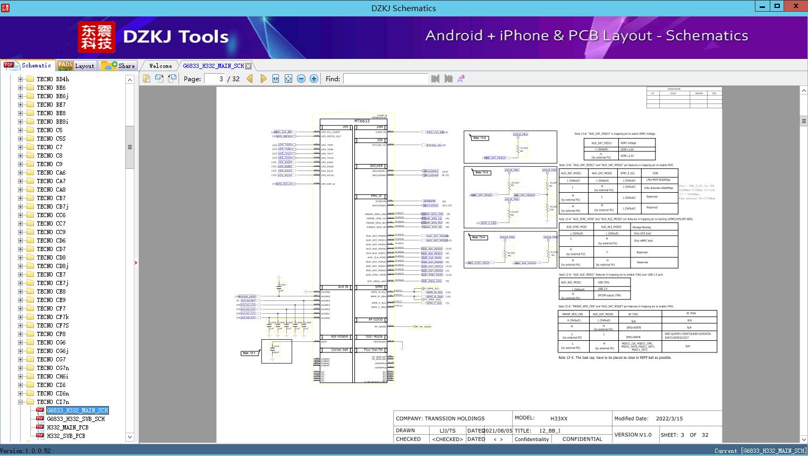Switch to the Layout tab

[76, 66]
